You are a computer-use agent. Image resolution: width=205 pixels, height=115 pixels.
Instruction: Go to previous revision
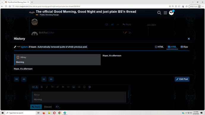point(24,79)
